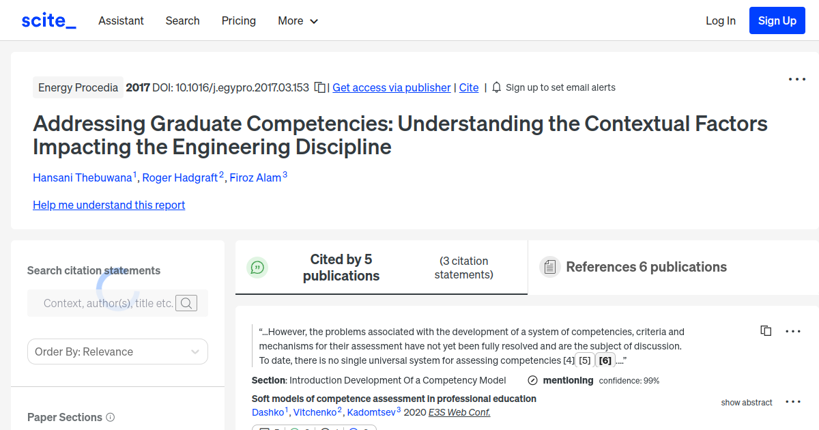819x430 pixels.
Task: Open the Cited by 5 publications tab
Action: [x=341, y=267]
